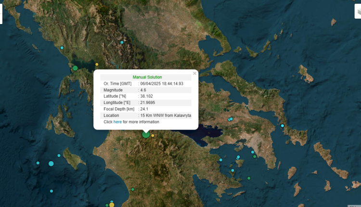Select the large green 4.6 earthquake marker beneath the popup
The width and height of the screenshot is (361, 207).
pos(146,134)
